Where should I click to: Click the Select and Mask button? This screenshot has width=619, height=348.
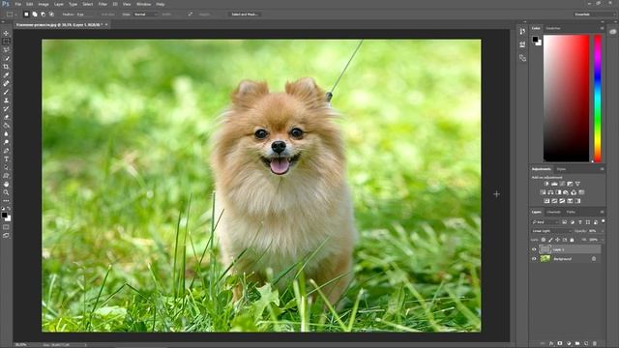(x=245, y=14)
